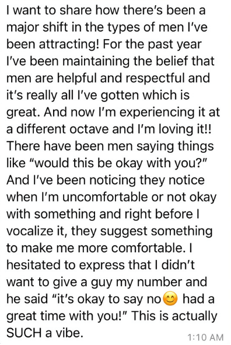Click the word "maintaining" in the message
The width and height of the screenshot is (231, 345).
96,62
